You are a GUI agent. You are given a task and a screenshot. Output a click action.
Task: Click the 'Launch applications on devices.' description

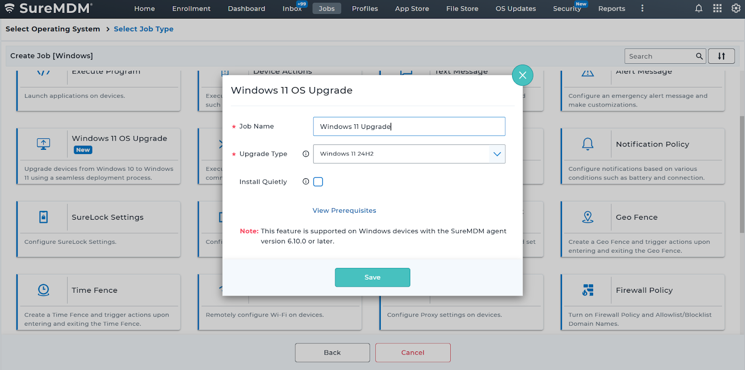(x=74, y=96)
